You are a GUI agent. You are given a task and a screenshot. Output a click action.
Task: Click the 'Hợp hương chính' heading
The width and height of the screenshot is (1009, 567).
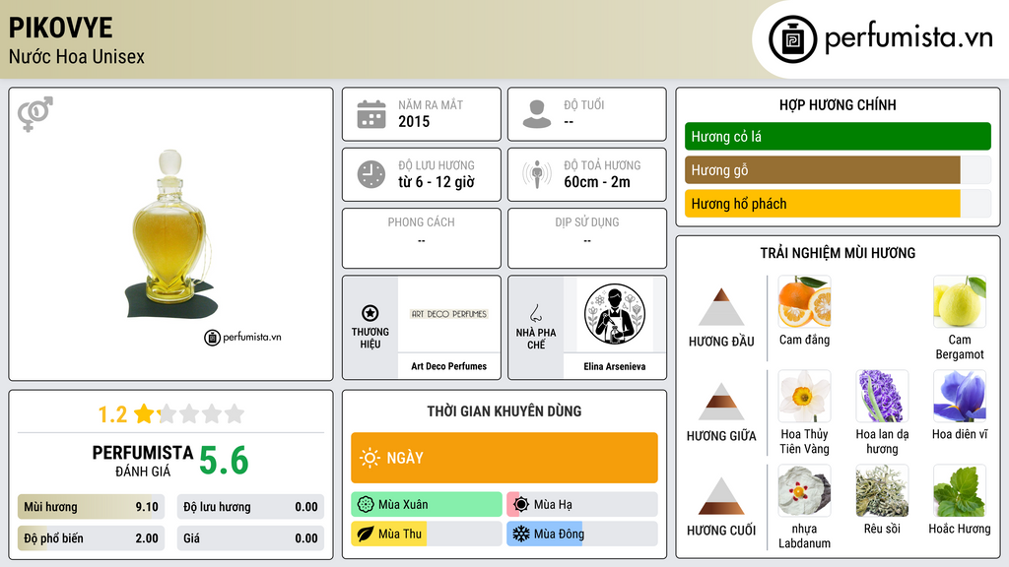click(838, 104)
